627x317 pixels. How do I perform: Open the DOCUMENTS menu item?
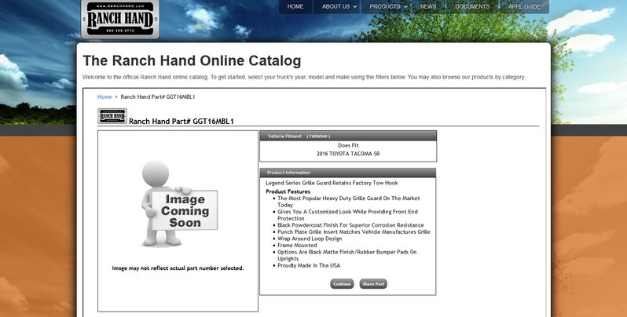pos(472,6)
